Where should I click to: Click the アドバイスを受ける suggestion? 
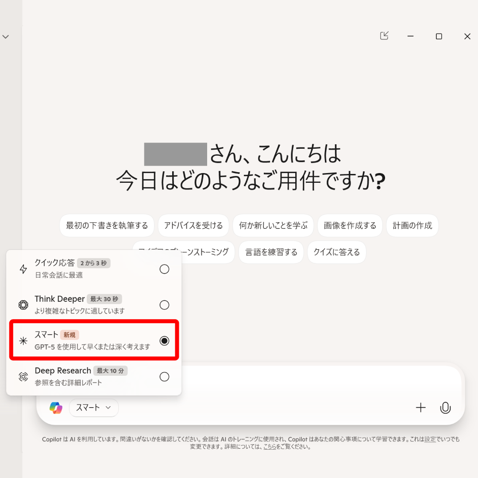click(x=193, y=226)
